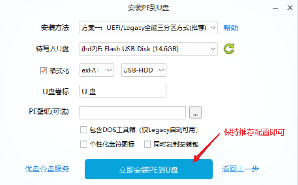Click the dropdown arrow of the USB disk selector
This screenshot has width=298, height=185.
tap(213, 49)
